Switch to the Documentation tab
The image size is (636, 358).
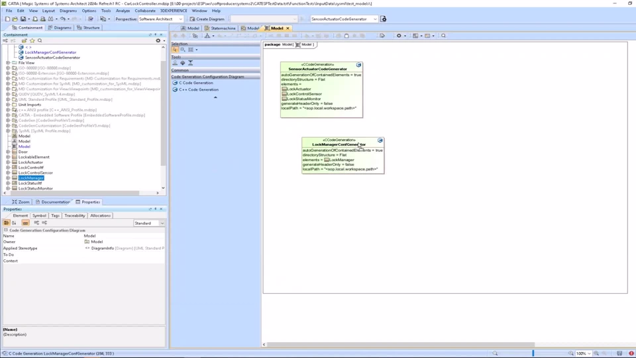point(52,202)
